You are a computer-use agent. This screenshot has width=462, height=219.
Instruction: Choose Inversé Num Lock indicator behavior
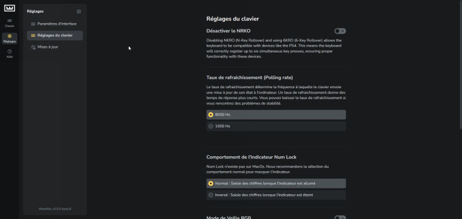[276, 195]
